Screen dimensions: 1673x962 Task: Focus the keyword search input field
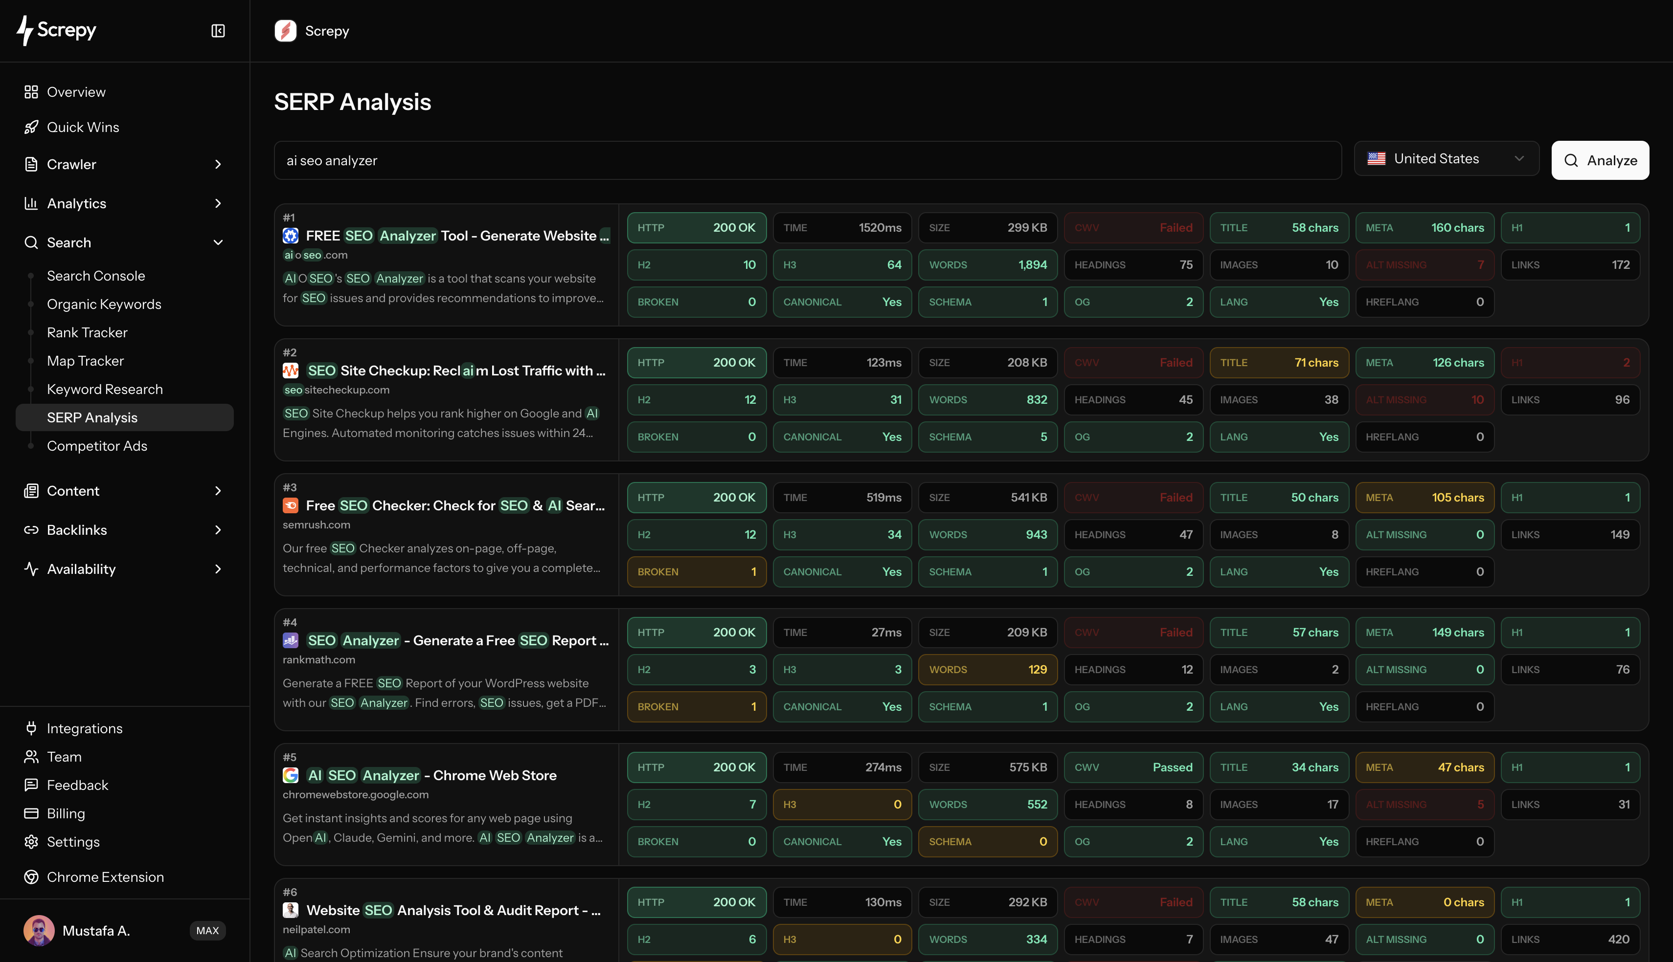click(x=808, y=160)
